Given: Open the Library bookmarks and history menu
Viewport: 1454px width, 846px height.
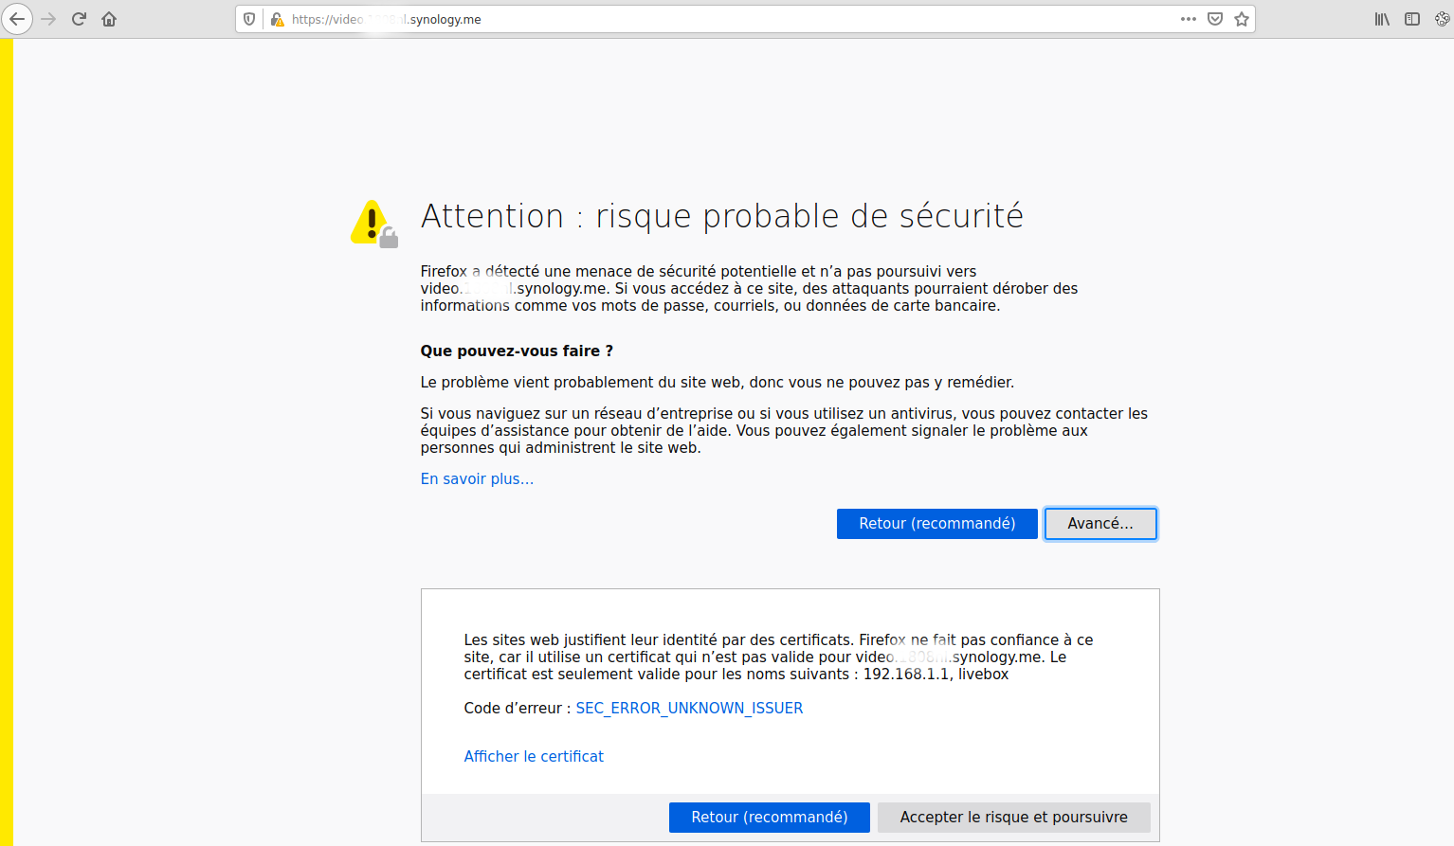Looking at the screenshot, I should (1382, 19).
